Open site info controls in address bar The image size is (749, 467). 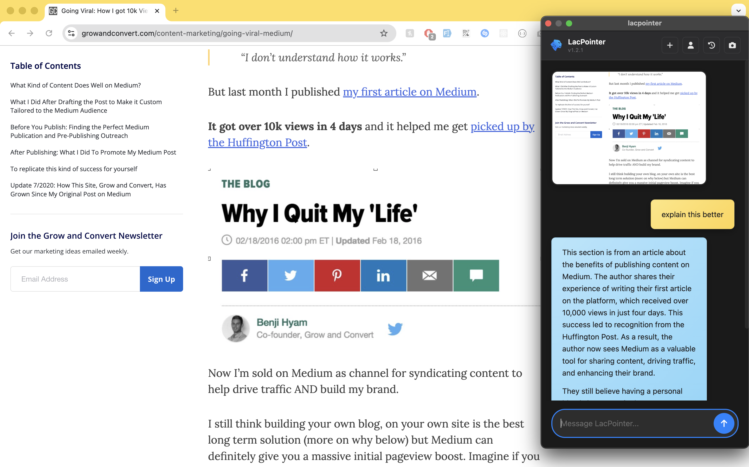pos(72,33)
